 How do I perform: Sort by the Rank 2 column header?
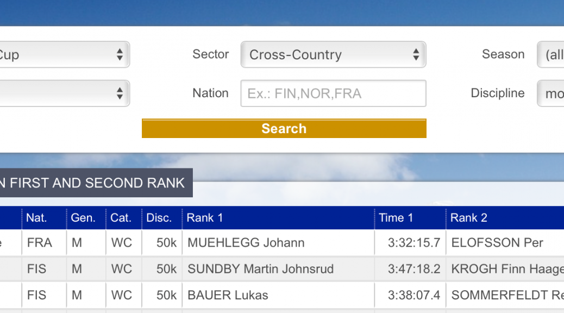(x=469, y=218)
